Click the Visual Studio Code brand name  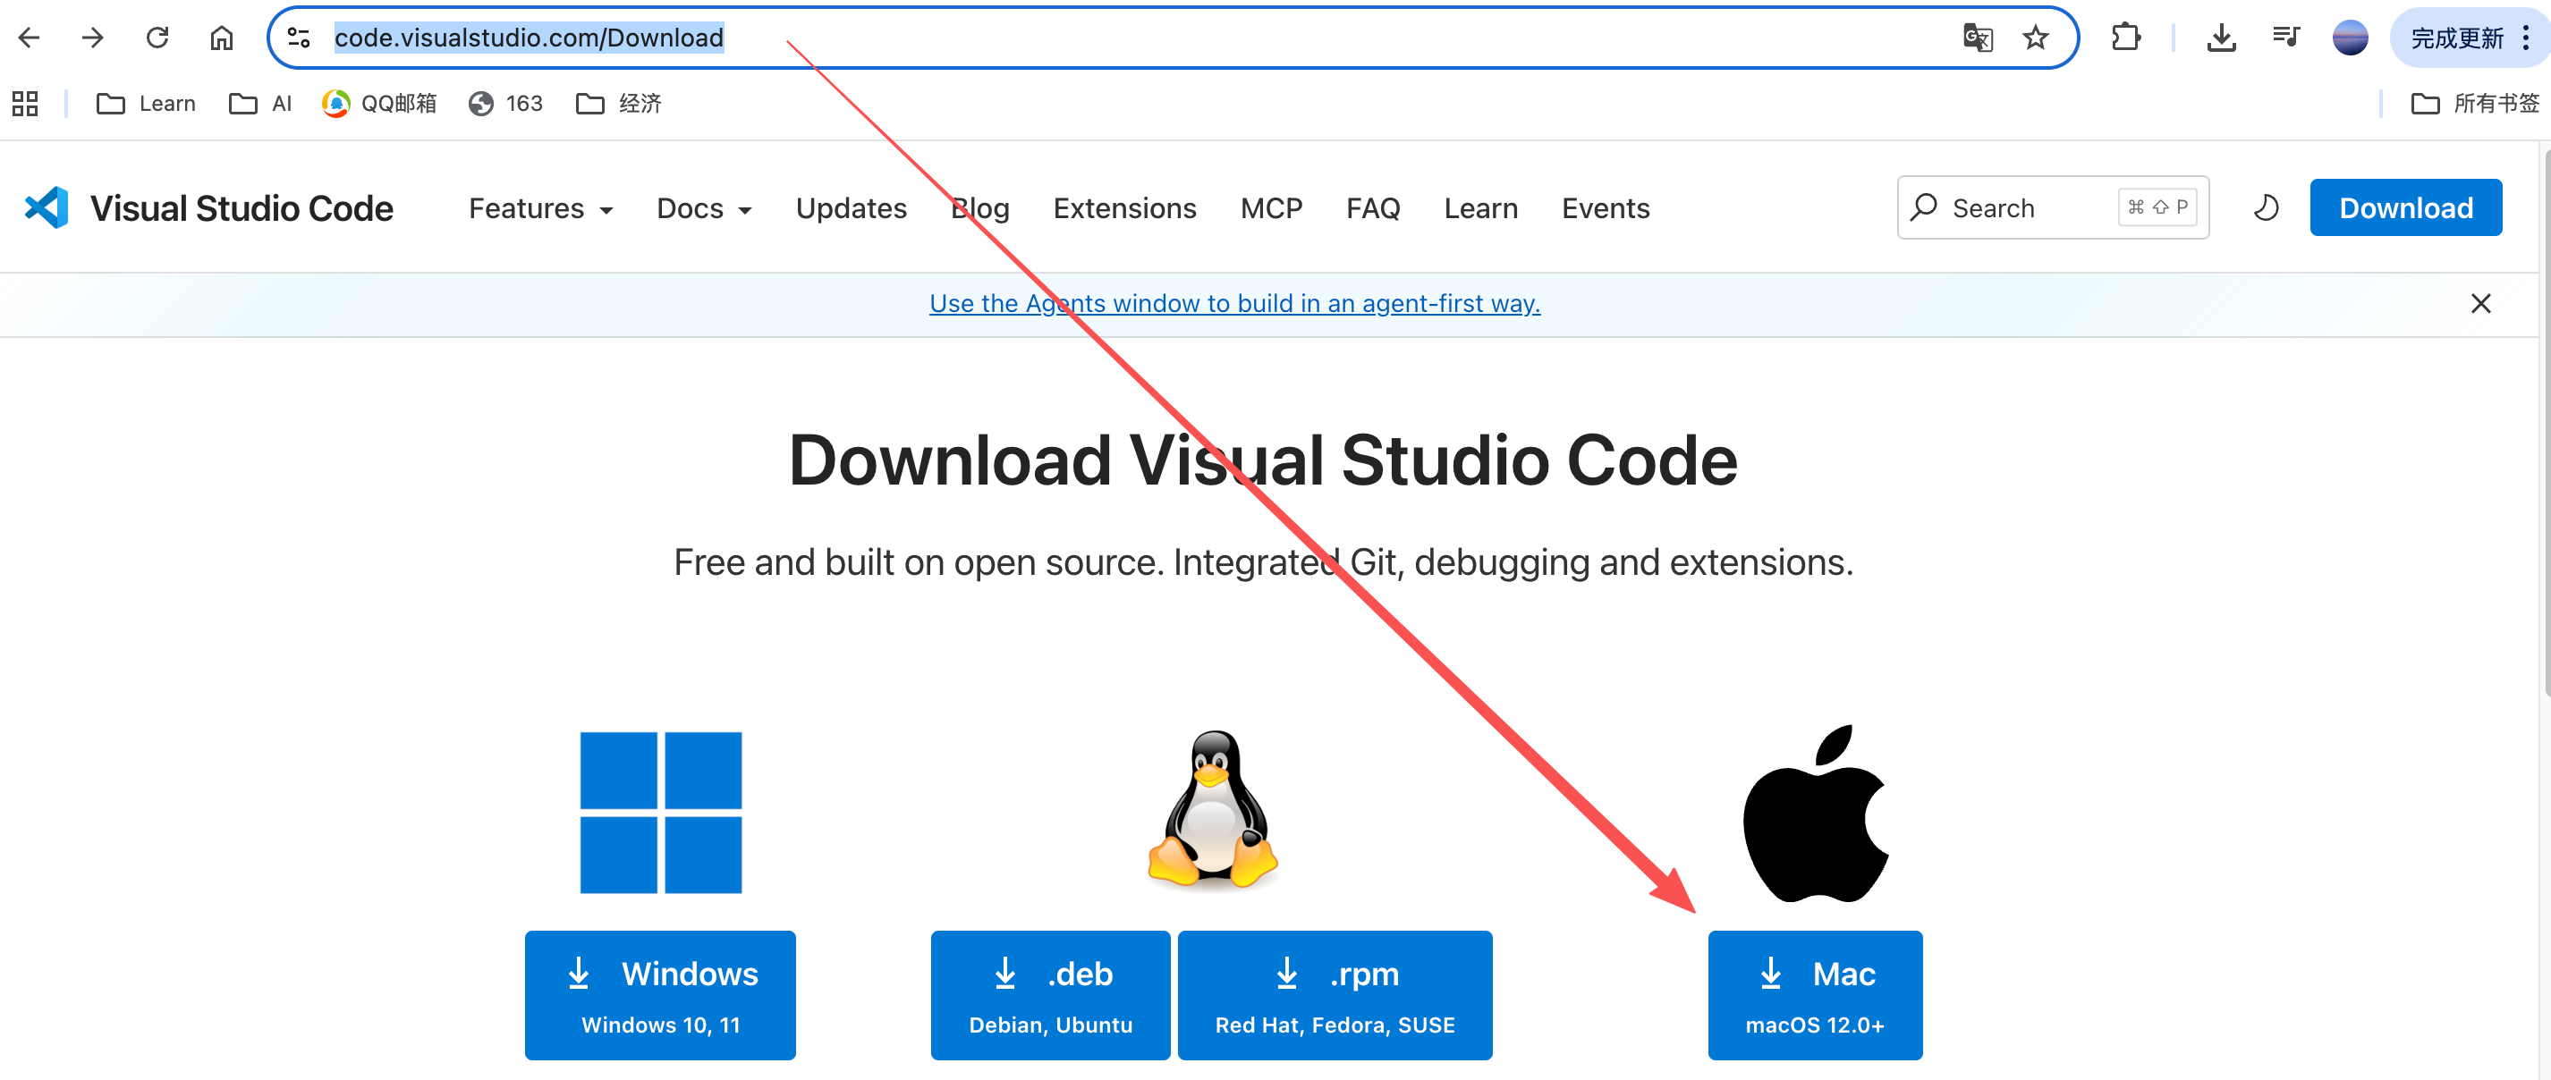[242, 208]
